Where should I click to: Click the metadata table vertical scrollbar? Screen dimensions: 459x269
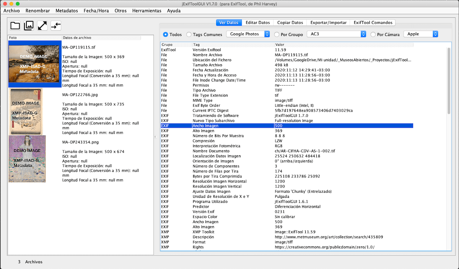click(449, 80)
